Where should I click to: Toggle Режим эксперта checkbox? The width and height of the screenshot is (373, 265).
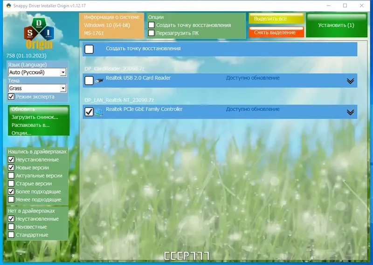11,97
